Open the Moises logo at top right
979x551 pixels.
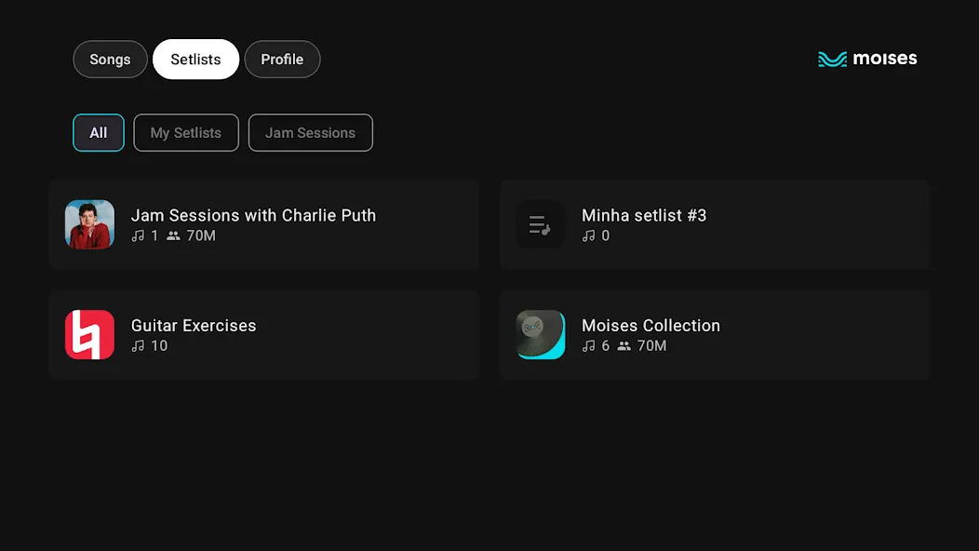pyautogui.click(x=867, y=59)
